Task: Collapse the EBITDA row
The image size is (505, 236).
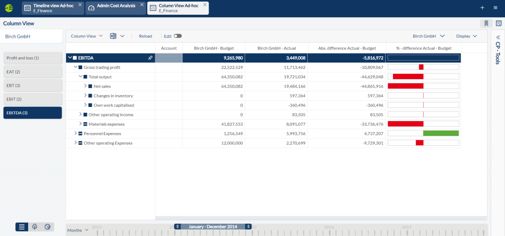Action: coord(70,58)
